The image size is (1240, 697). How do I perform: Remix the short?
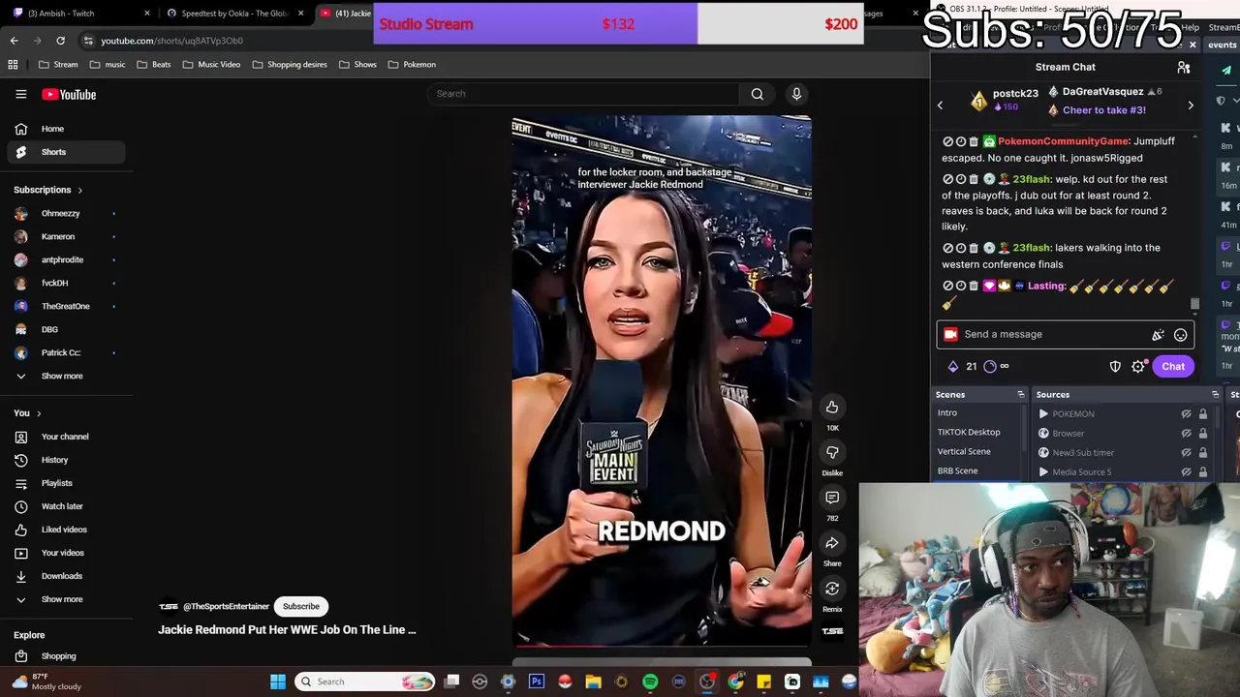pyautogui.click(x=832, y=589)
